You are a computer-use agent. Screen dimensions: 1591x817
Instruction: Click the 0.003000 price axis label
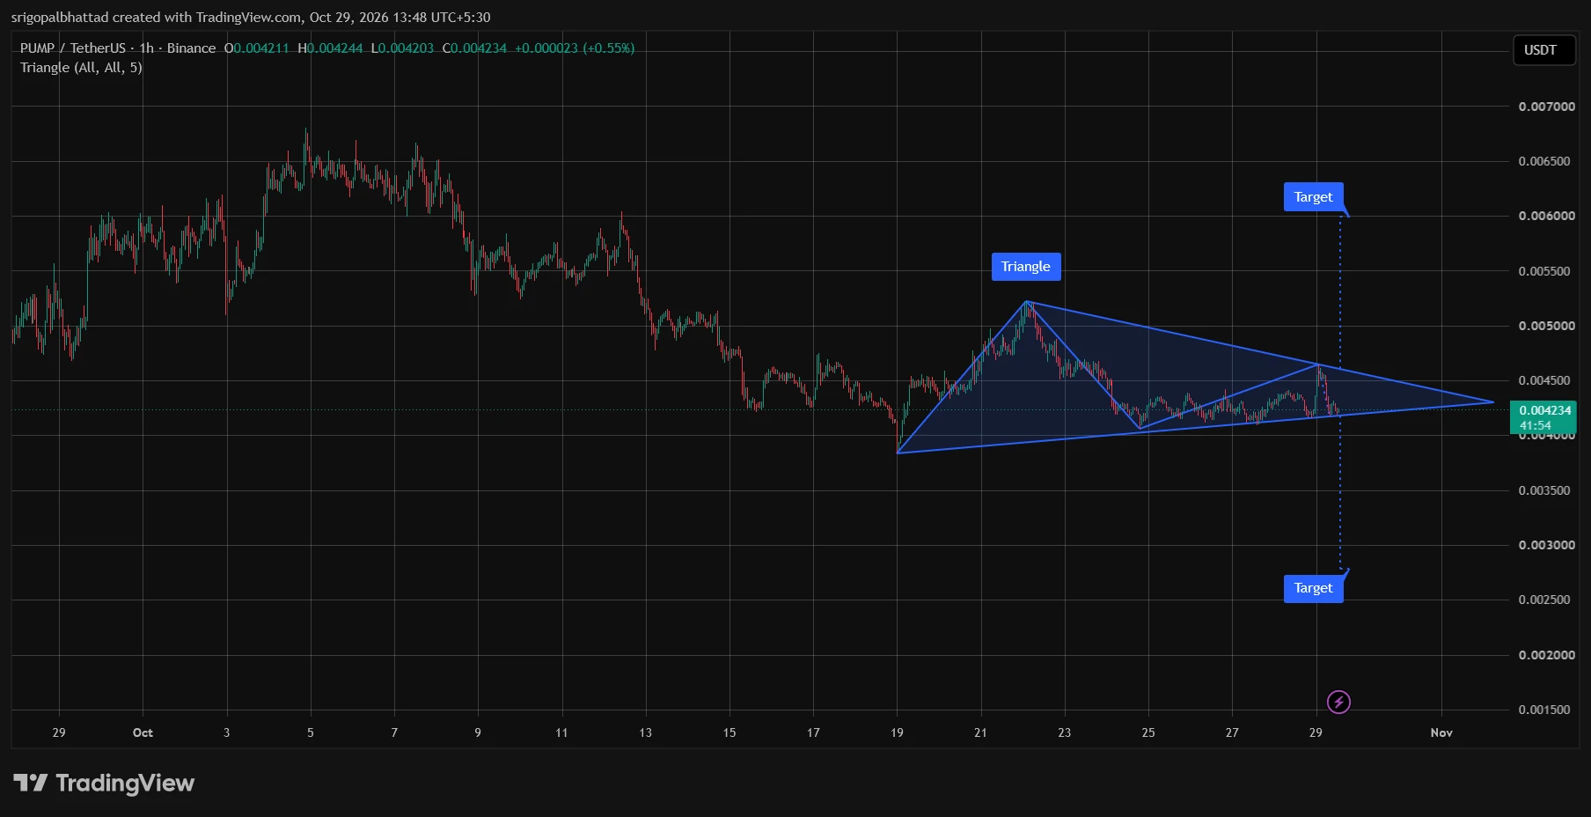(1547, 545)
